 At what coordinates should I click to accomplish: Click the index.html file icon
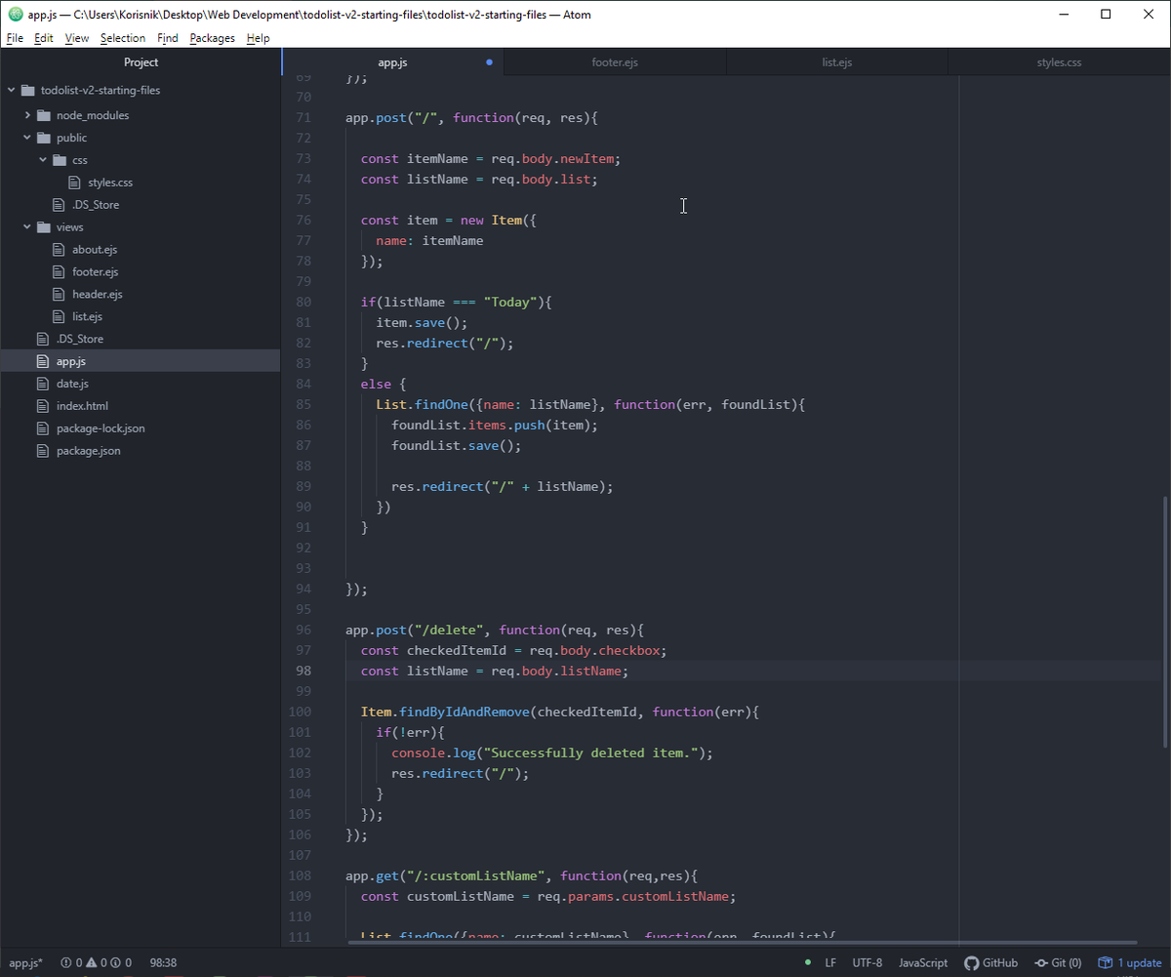44,406
